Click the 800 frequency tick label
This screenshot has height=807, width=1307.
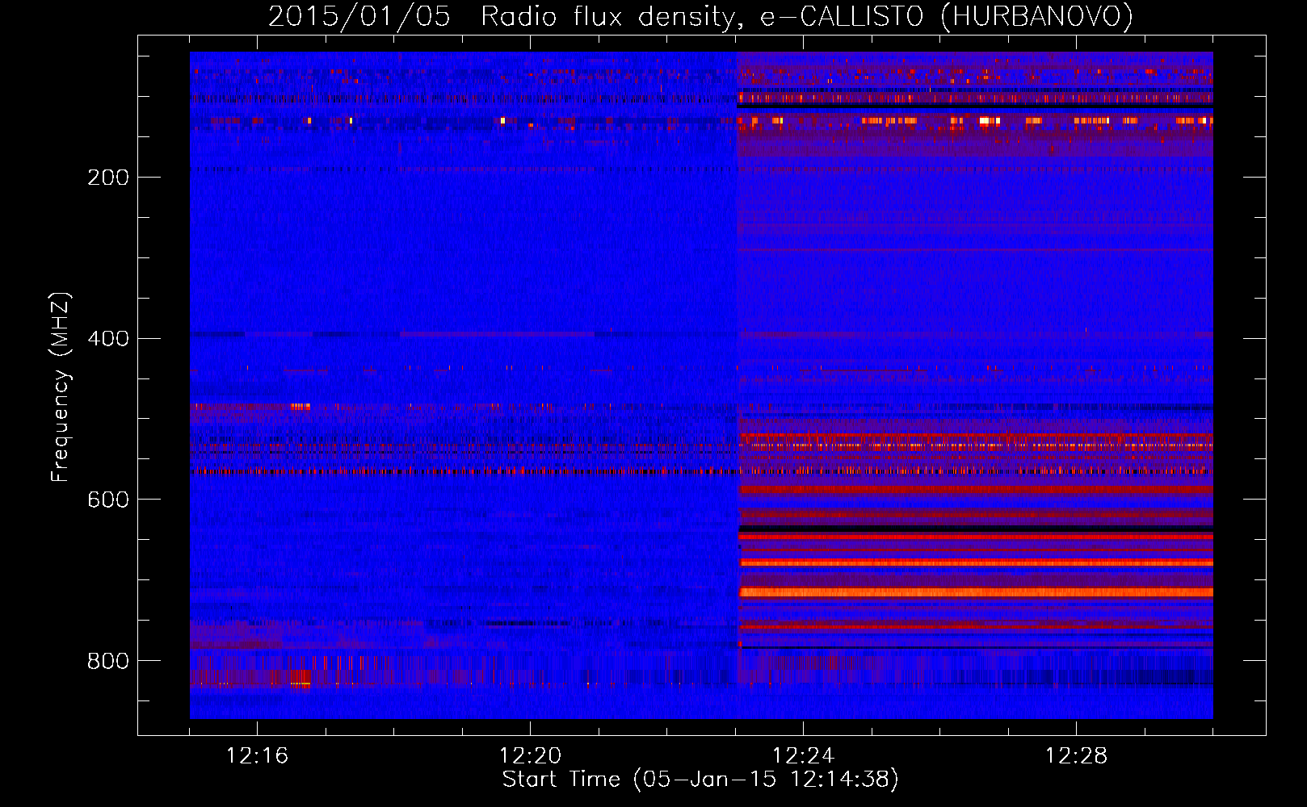[108, 661]
